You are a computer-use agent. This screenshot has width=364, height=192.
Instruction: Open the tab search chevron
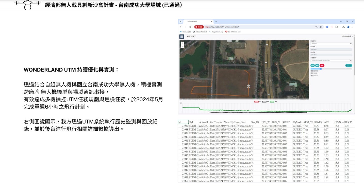pos(180,21)
